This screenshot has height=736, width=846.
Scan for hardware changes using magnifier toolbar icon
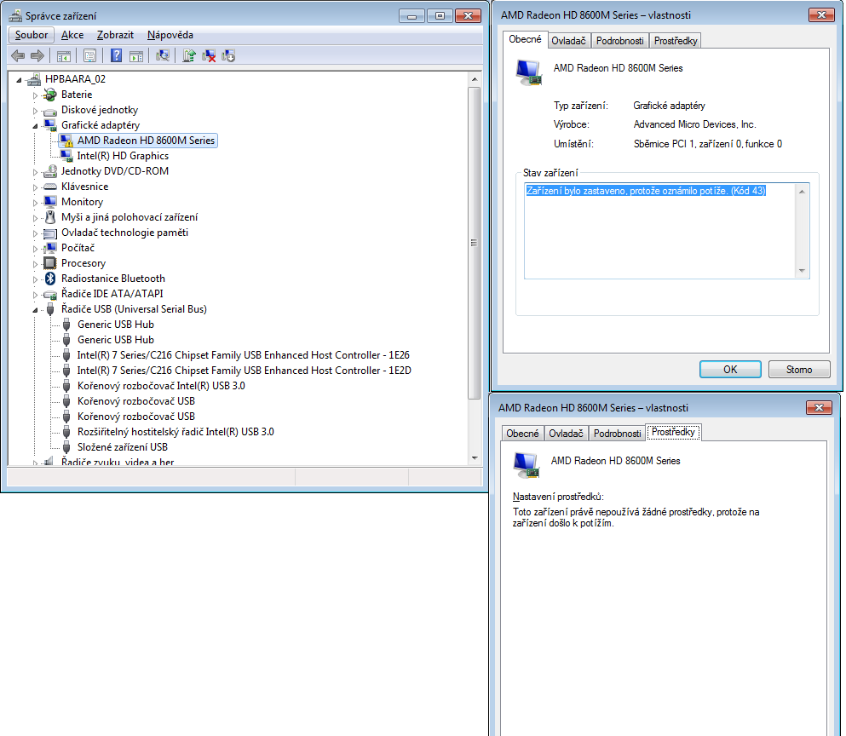point(163,55)
